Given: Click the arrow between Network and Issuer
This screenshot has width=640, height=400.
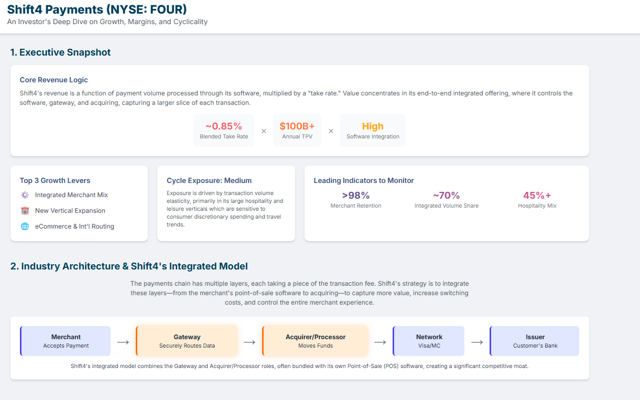Looking at the screenshot, I should (477, 342).
